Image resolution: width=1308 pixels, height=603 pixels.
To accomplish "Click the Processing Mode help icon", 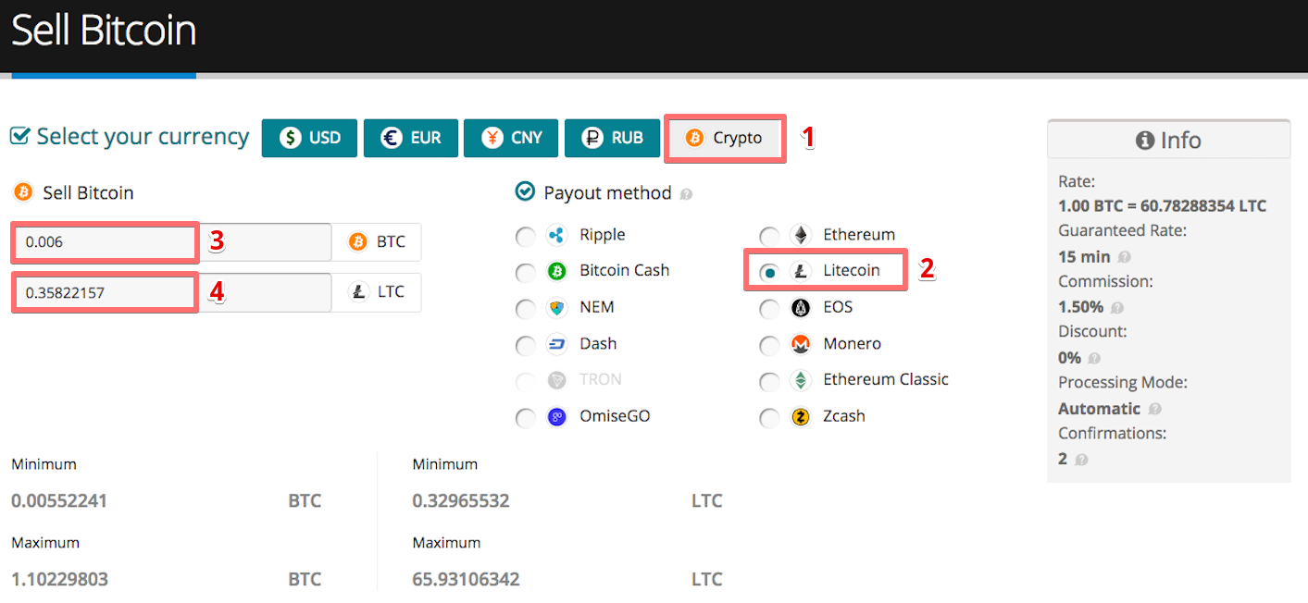I will [1154, 409].
